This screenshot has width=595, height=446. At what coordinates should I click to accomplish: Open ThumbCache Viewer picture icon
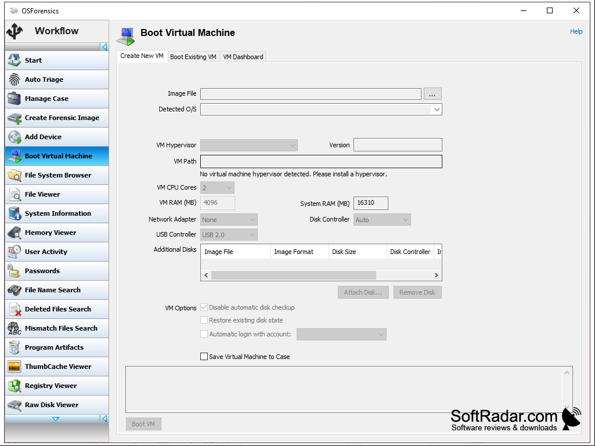tap(15, 367)
